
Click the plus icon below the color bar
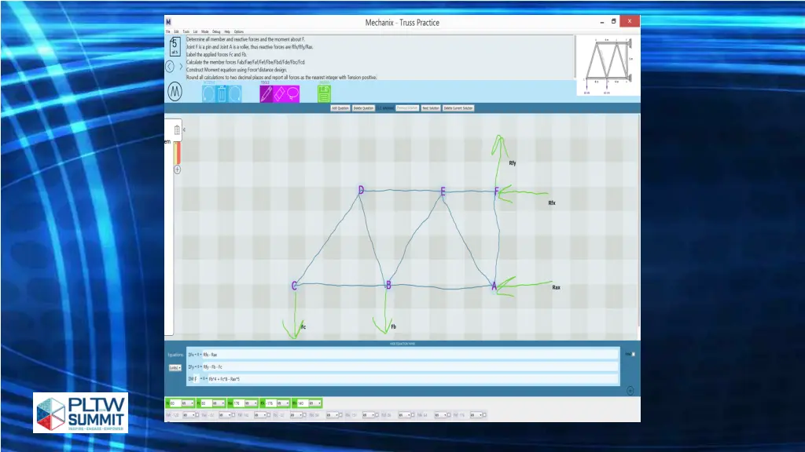tap(177, 169)
